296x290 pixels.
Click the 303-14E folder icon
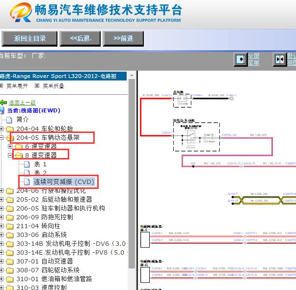(x=10, y=253)
